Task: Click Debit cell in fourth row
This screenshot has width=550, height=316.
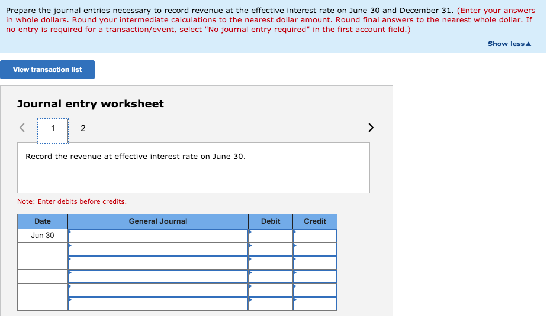Action: point(271,276)
